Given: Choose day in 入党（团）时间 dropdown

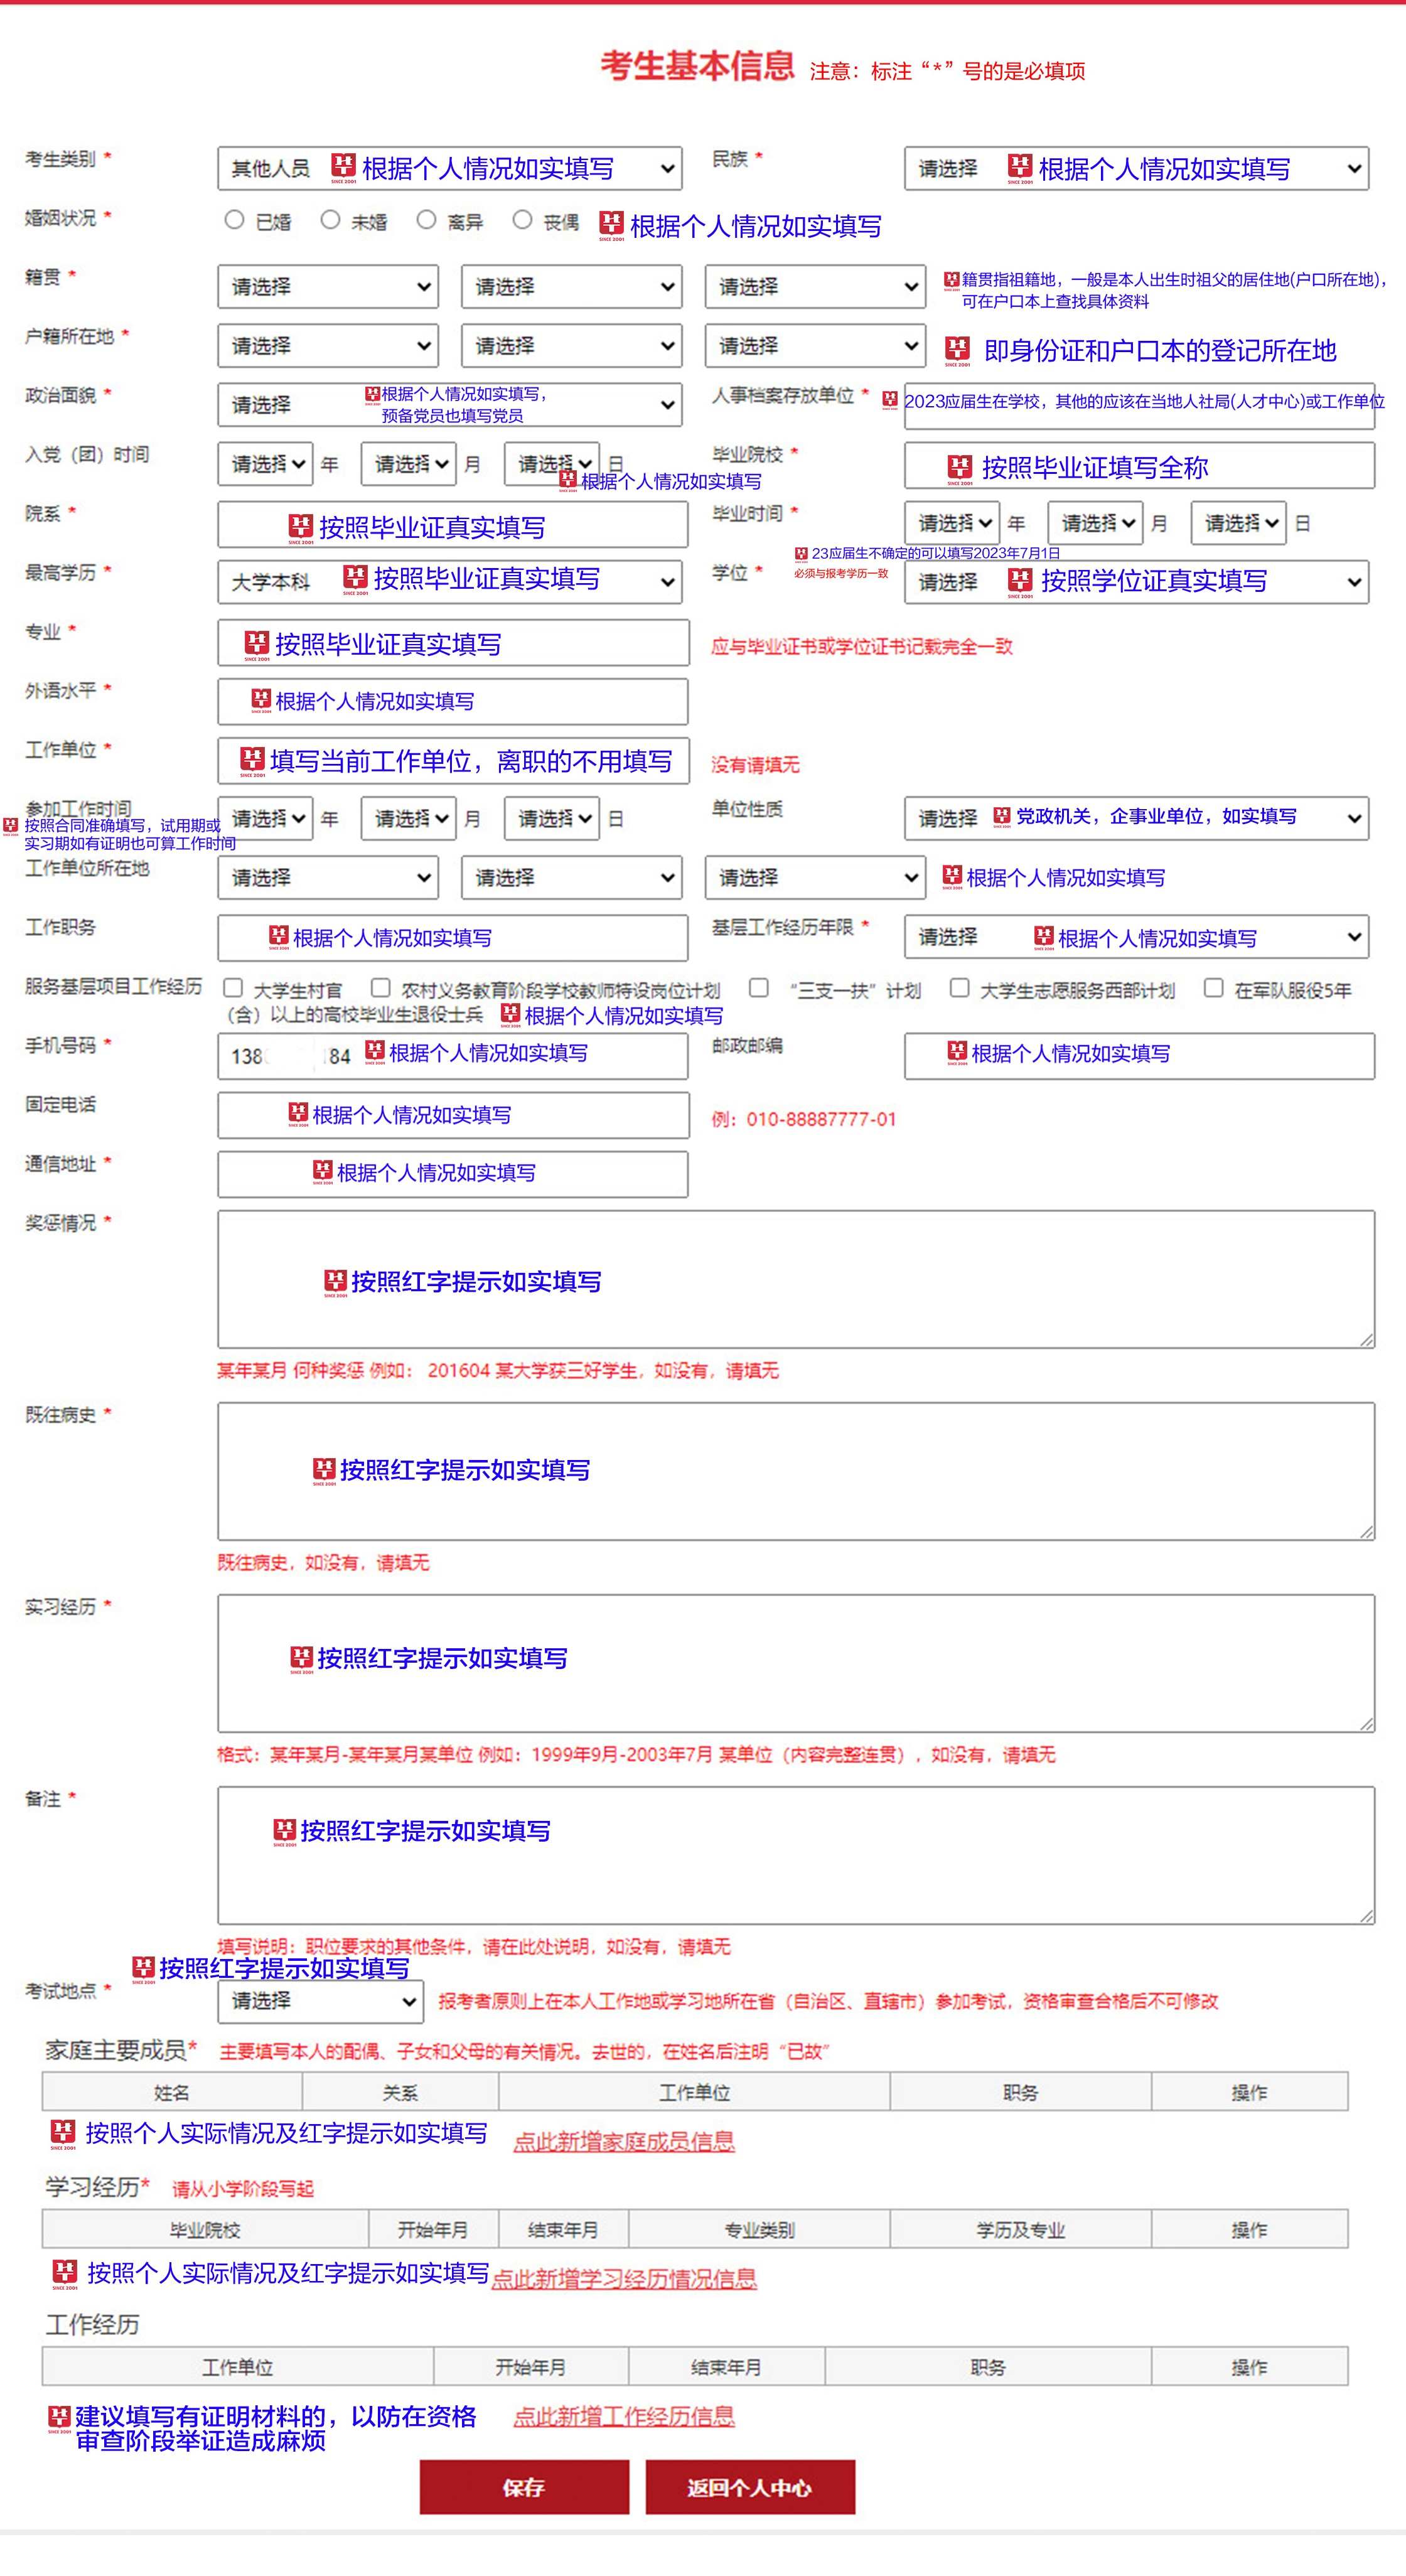Looking at the screenshot, I should (x=552, y=464).
